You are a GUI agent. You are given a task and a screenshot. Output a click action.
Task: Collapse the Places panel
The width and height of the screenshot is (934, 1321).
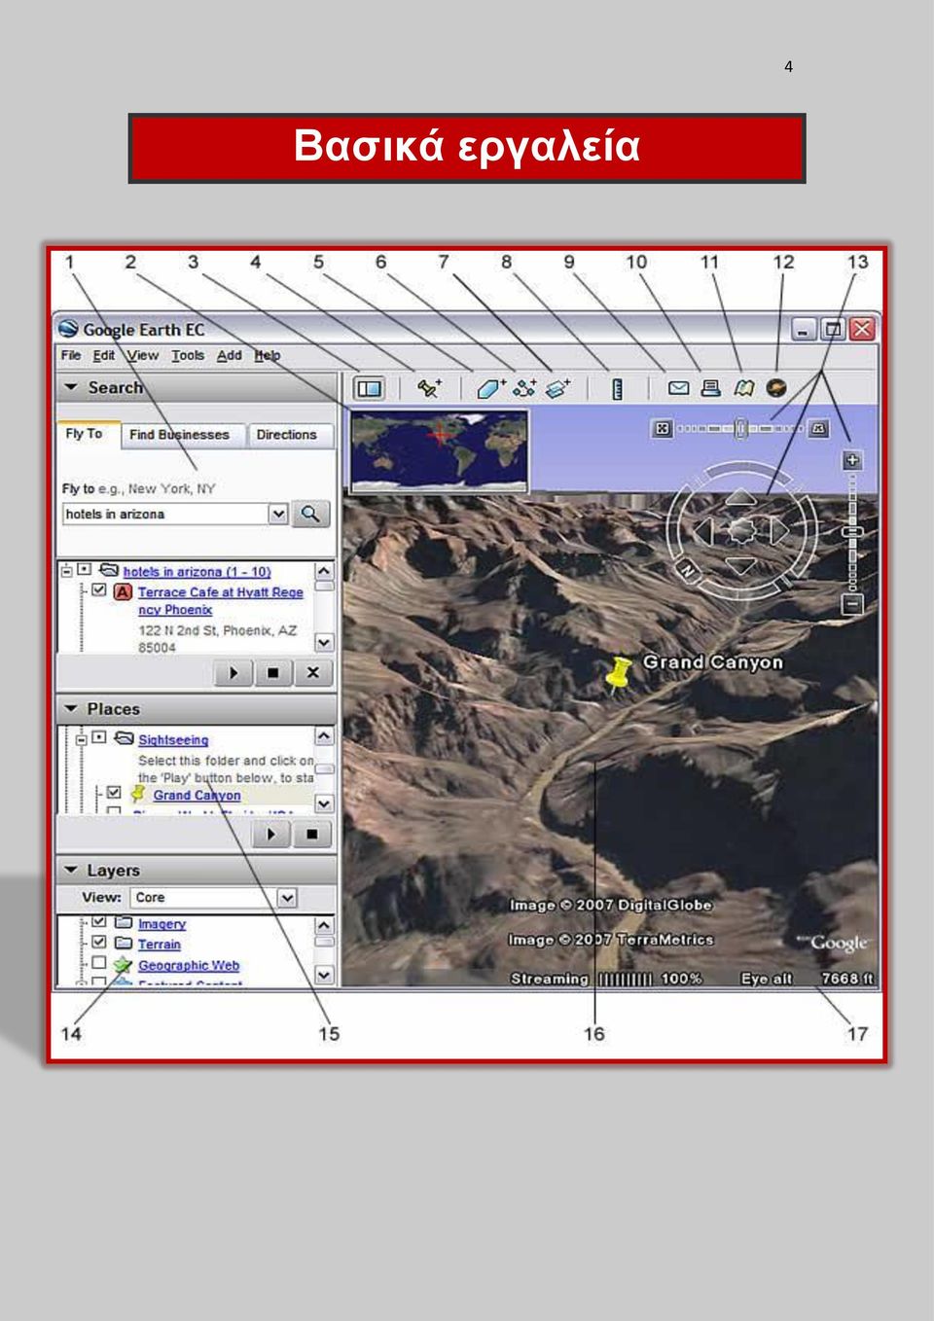pyautogui.click(x=71, y=709)
